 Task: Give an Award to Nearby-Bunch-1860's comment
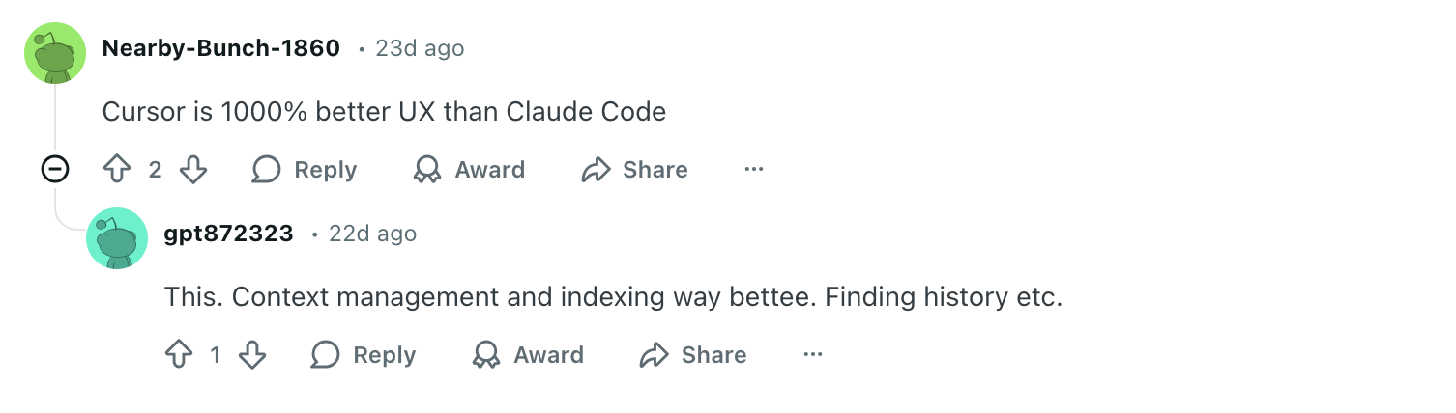[469, 170]
